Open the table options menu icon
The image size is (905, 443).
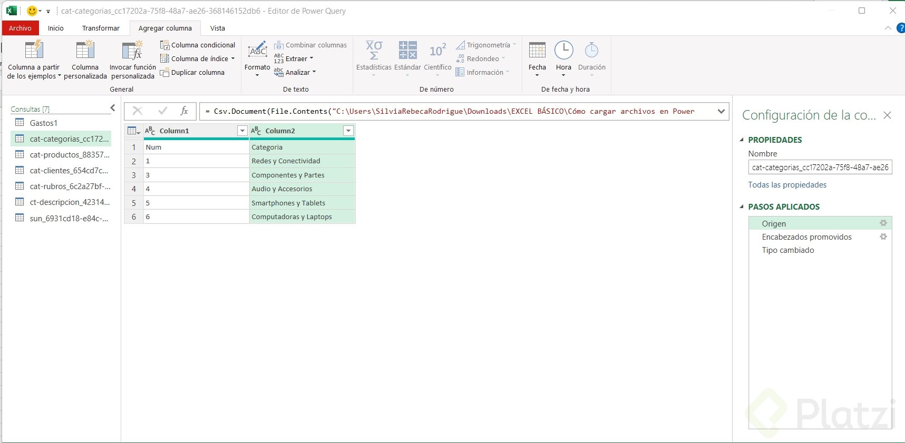point(134,131)
